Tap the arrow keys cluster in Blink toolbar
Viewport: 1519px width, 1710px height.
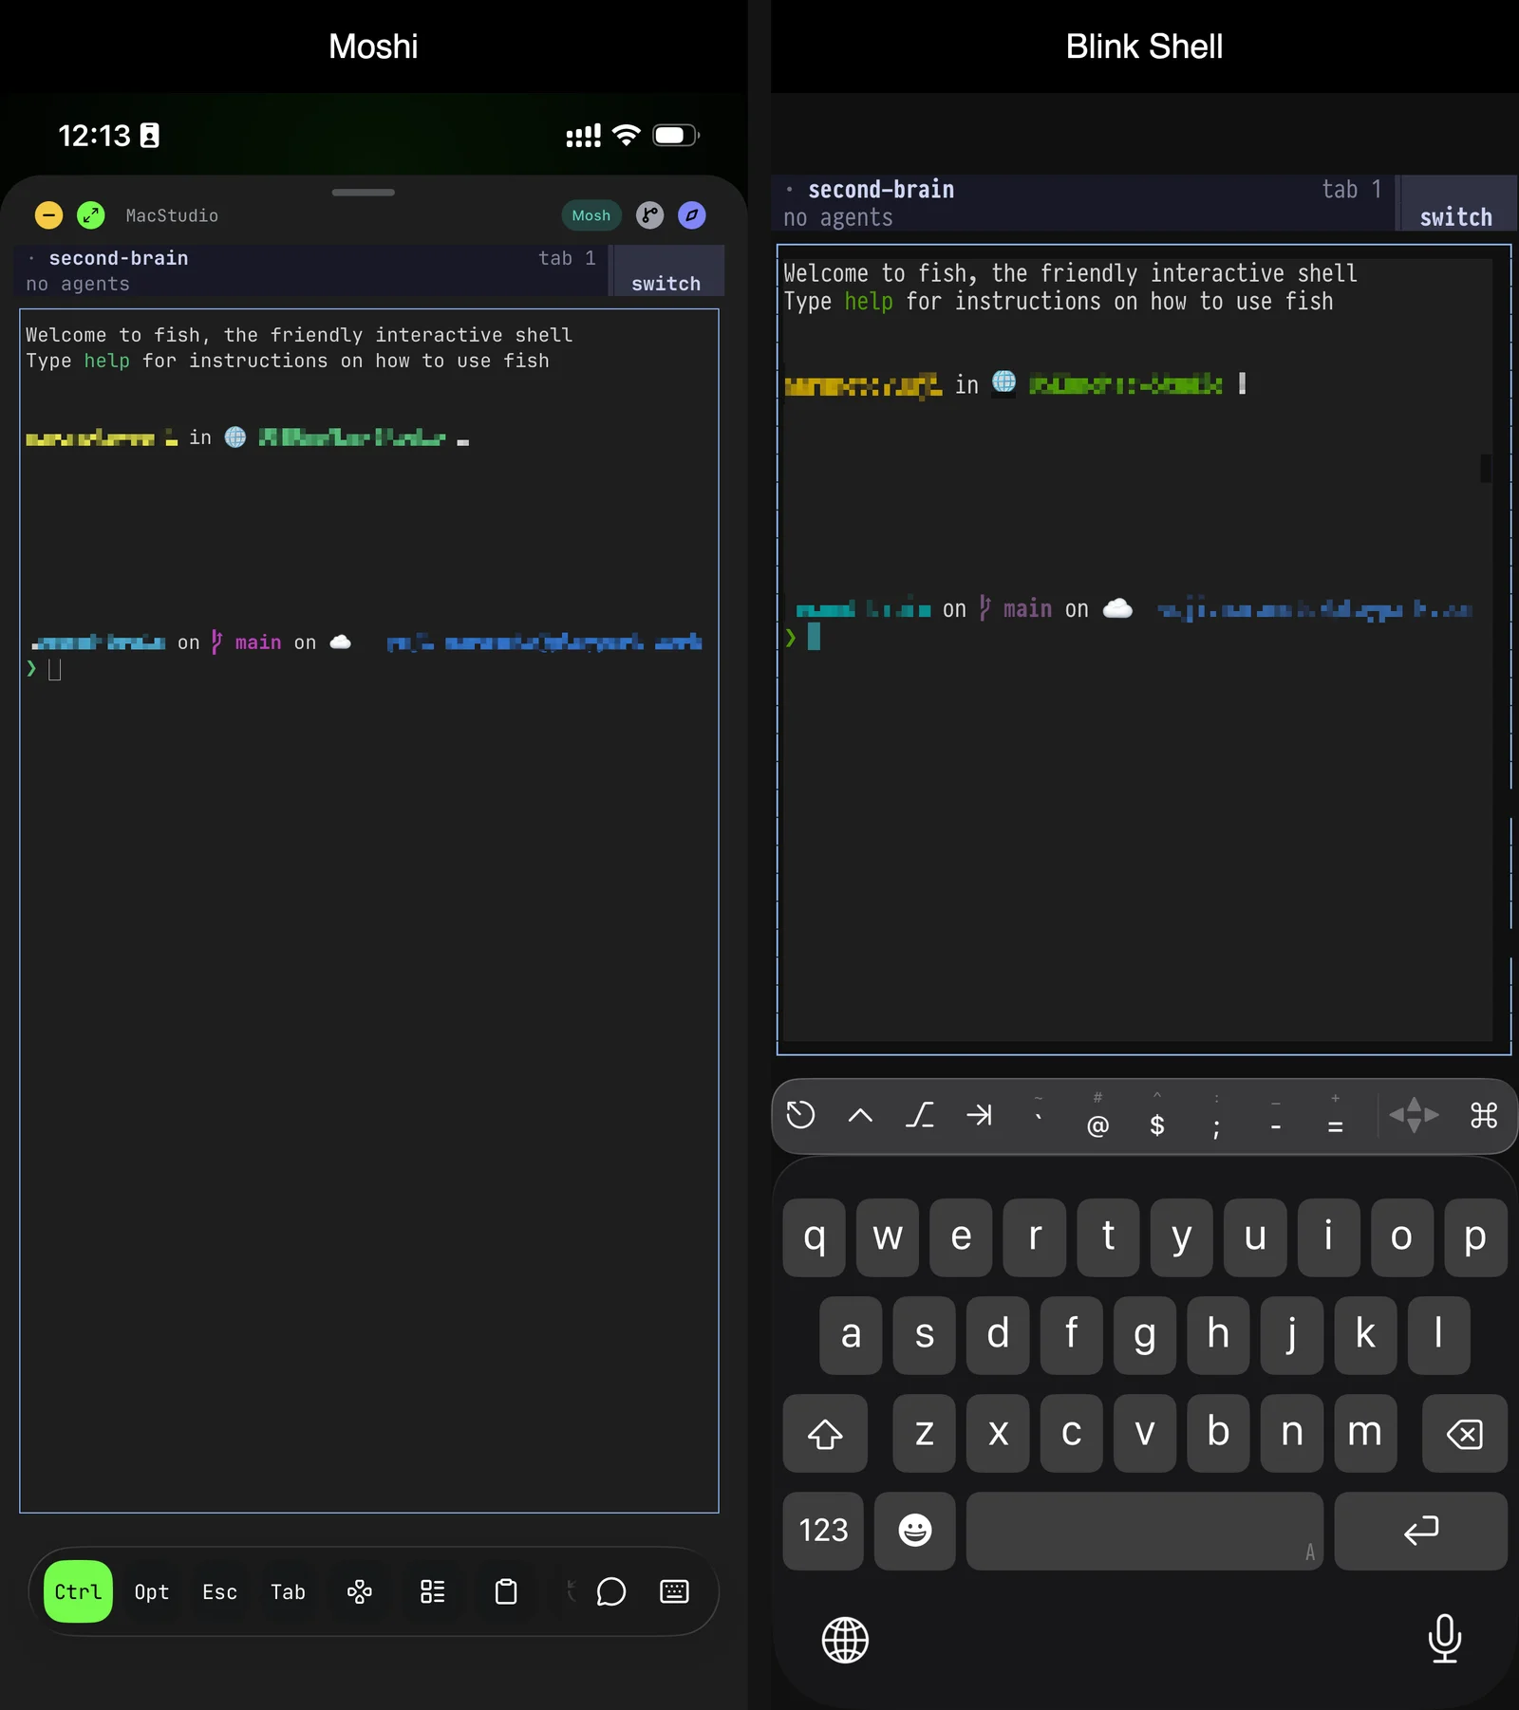(1414, 1115)
